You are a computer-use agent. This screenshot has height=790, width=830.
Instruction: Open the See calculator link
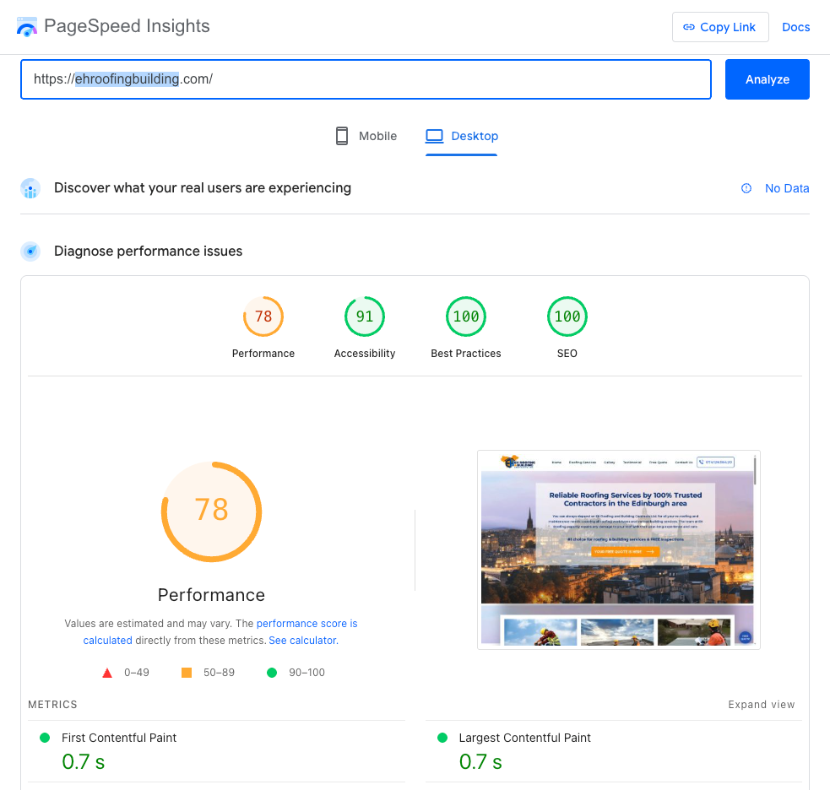pyautogui.click(x=302, y=641)
